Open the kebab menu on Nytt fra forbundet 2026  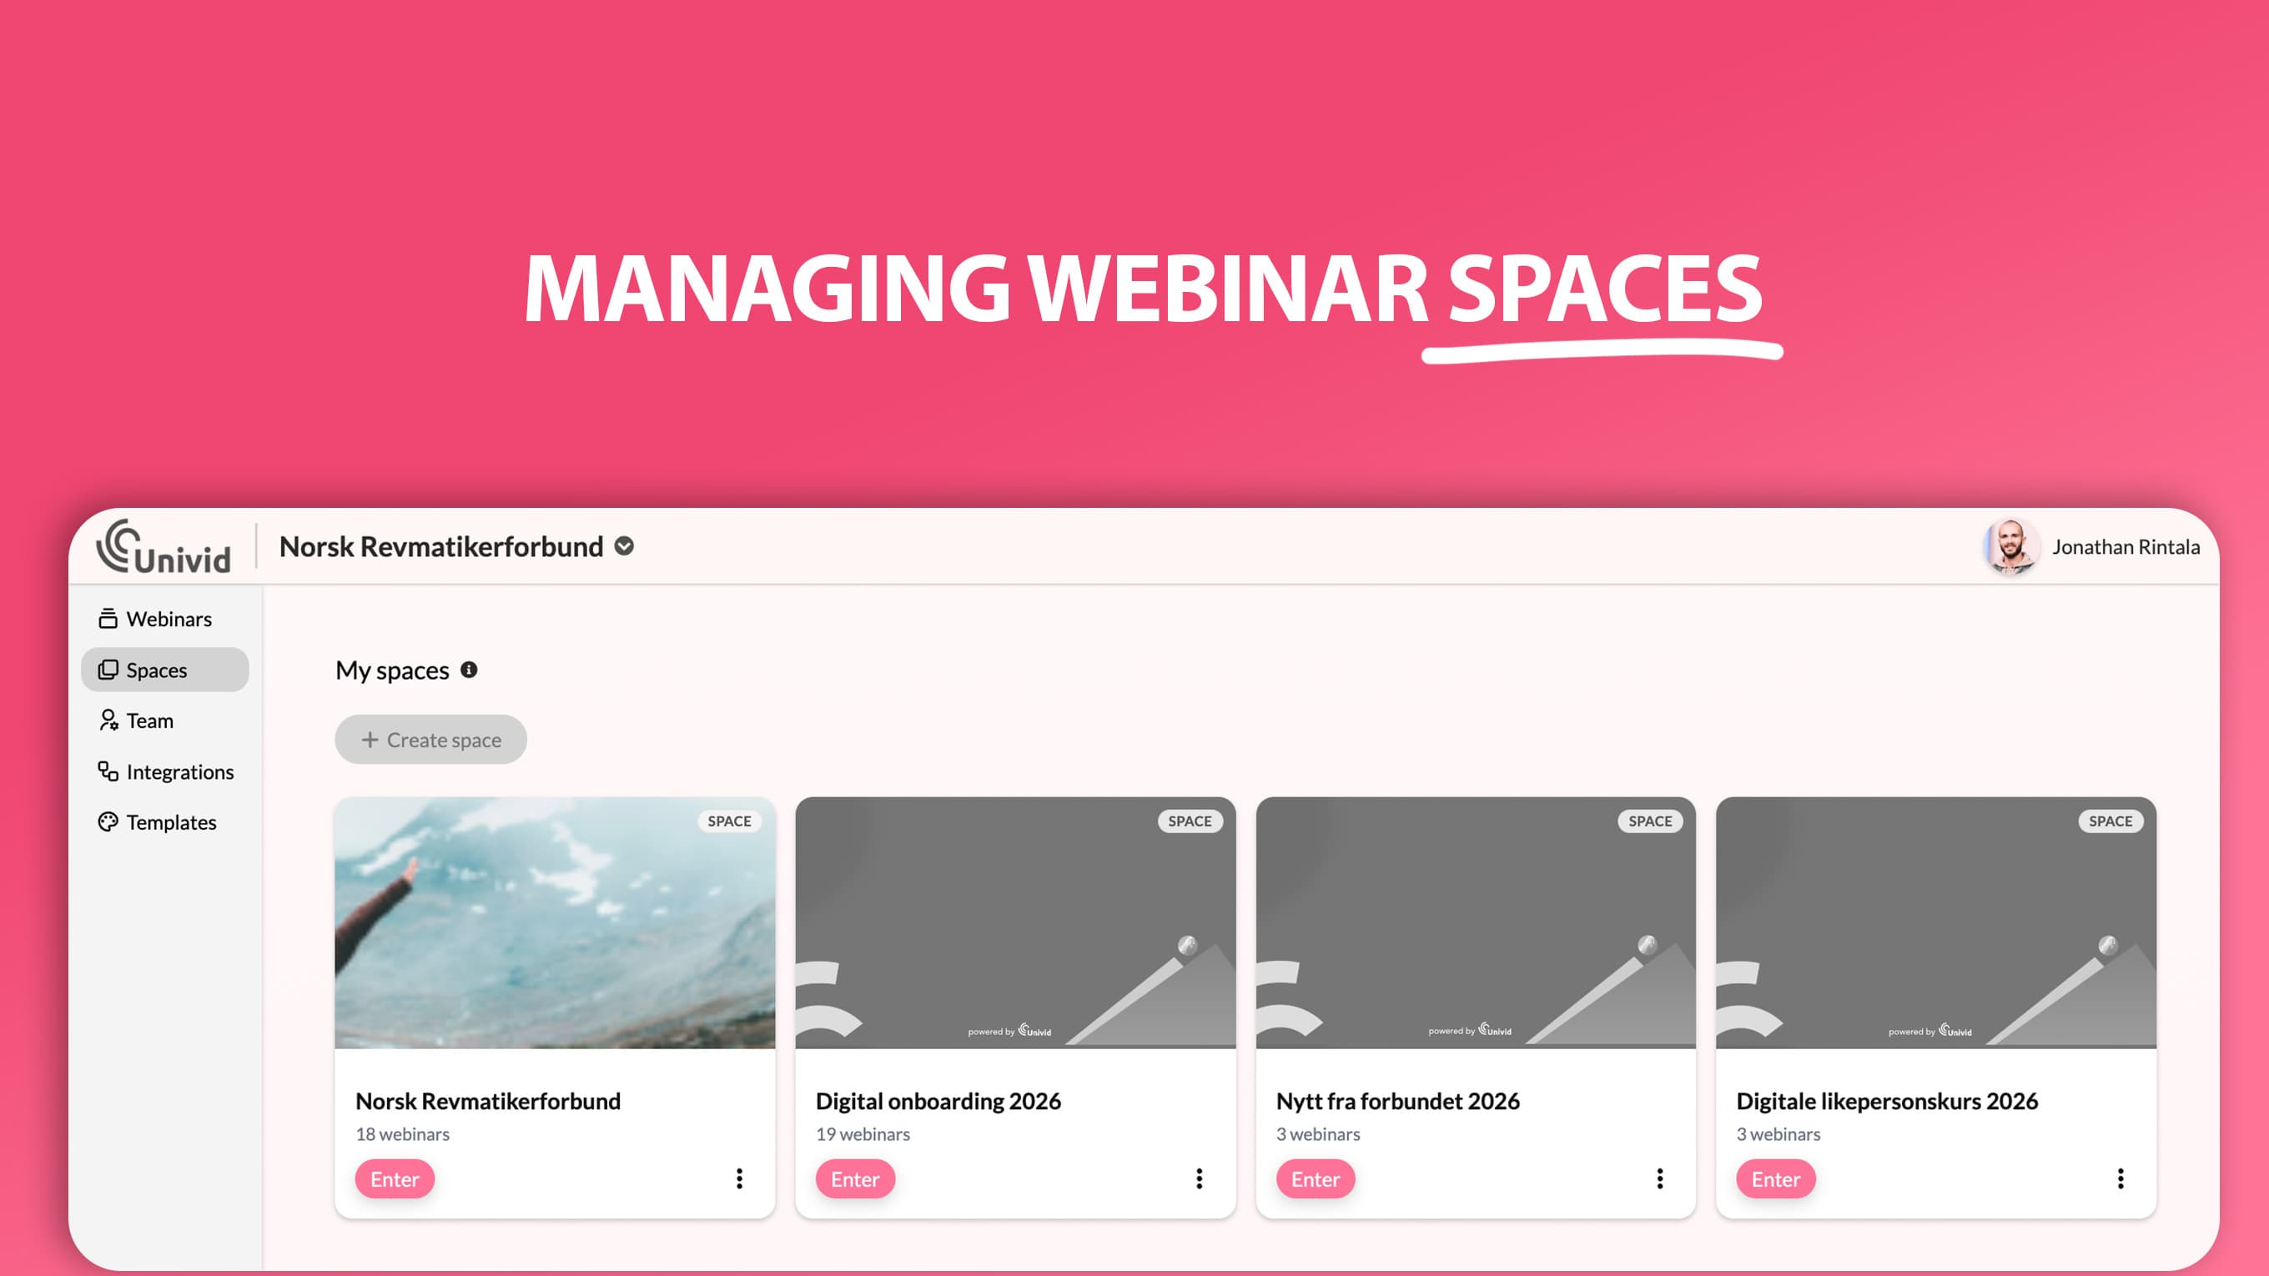pyautogui.click(x=1659, y=1179)
